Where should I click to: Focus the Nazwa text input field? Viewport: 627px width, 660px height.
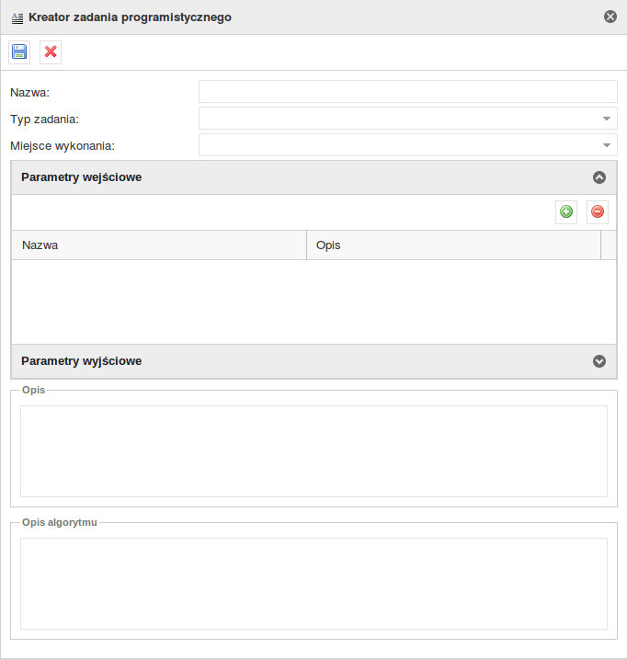point(407,92)
